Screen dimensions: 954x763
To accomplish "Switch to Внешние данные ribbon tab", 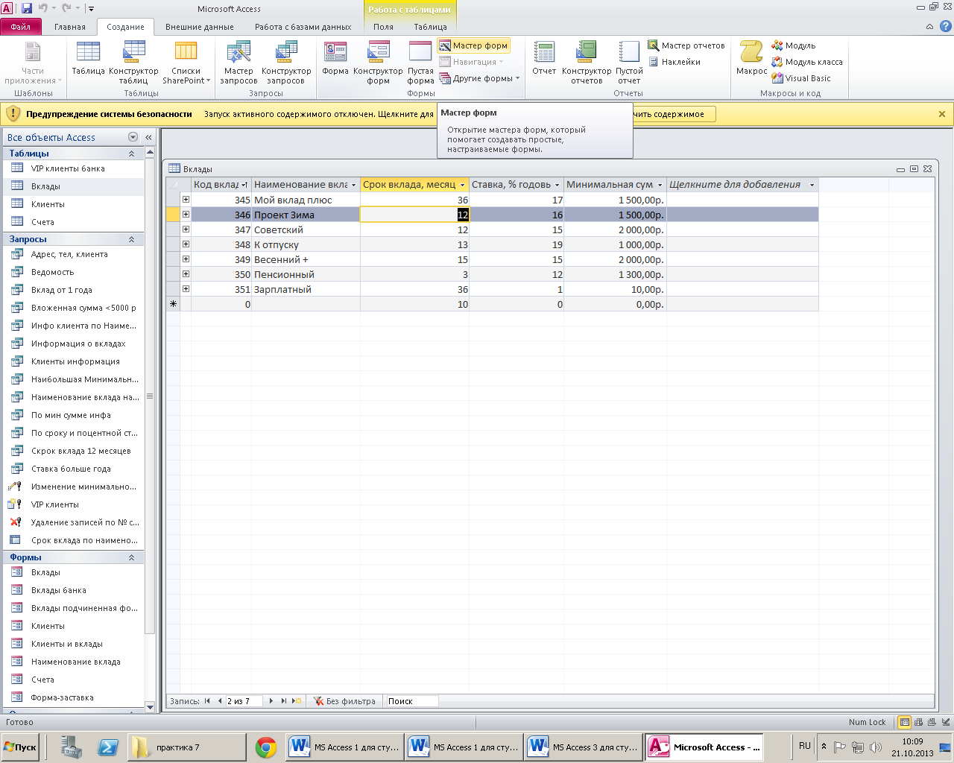I will pyautogui.click(x=199, y=27).
